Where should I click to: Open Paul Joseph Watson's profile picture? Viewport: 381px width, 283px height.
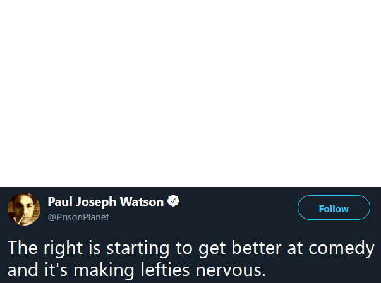coord(24,209)
